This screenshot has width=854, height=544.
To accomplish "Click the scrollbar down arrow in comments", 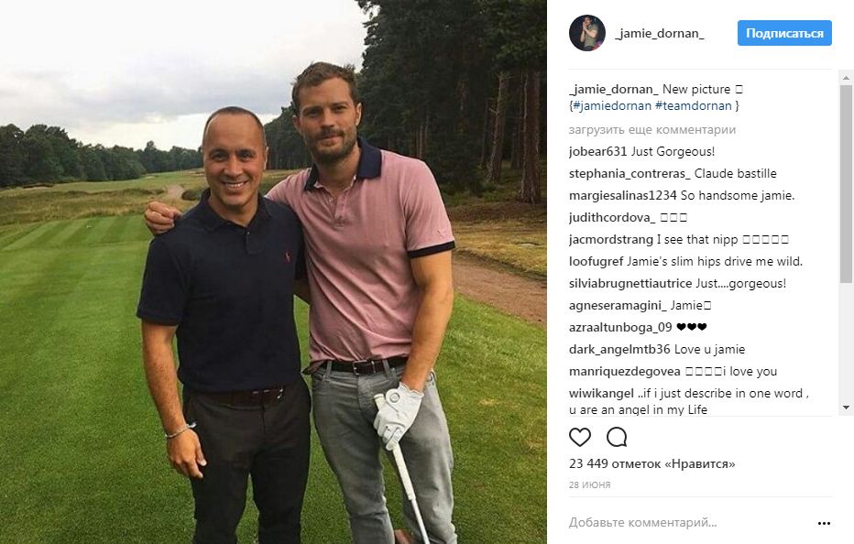I will click(846, 408).
